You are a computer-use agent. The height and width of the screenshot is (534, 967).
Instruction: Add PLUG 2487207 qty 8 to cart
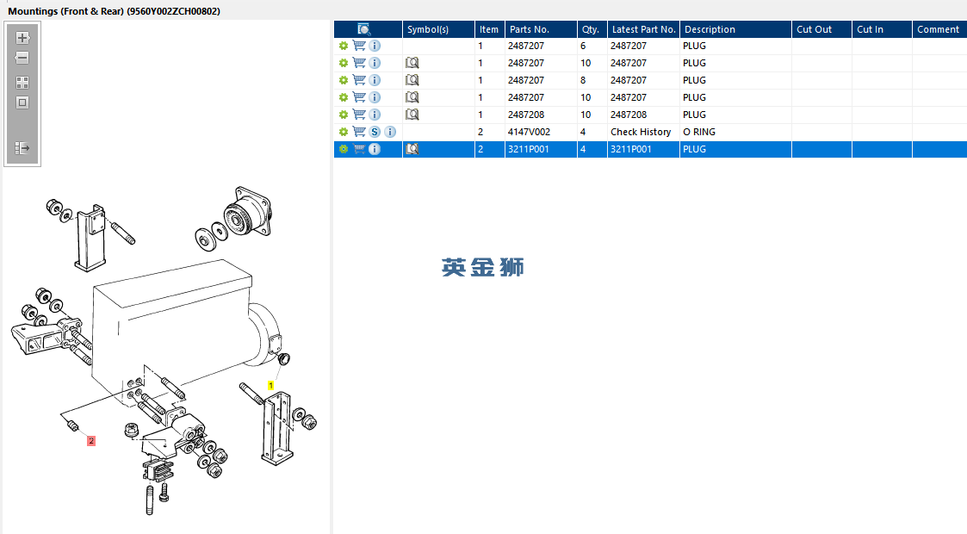[x=359, y=80]
